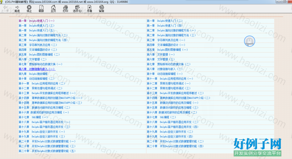292x159 pixels.
Task: Open 第二十章 开发Delphi对象式数据管理功能（四）
Action: [175, 146]
